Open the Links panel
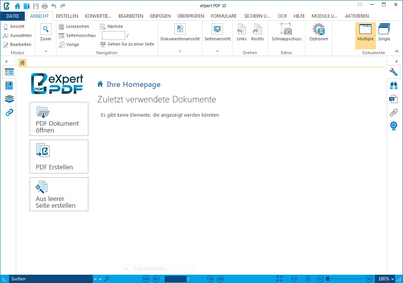Screen dimensions: 403x283 8,113
